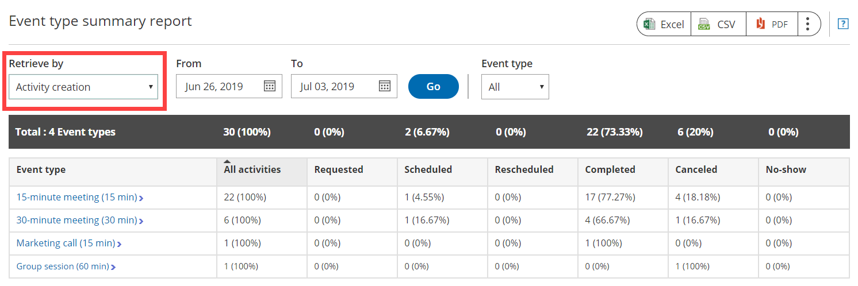
Task: Export report to Excel
Action: 664,24
